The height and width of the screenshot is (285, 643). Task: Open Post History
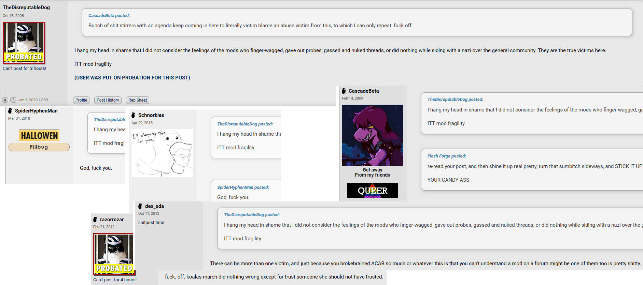click(108, 100)
